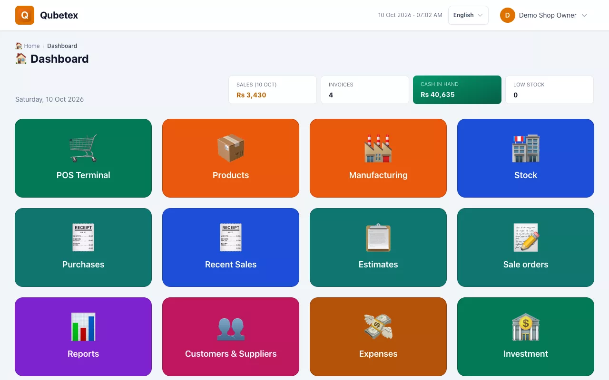
Task: Click the Dashboard breadcrumb item
Action: click(x=62, y=46)
